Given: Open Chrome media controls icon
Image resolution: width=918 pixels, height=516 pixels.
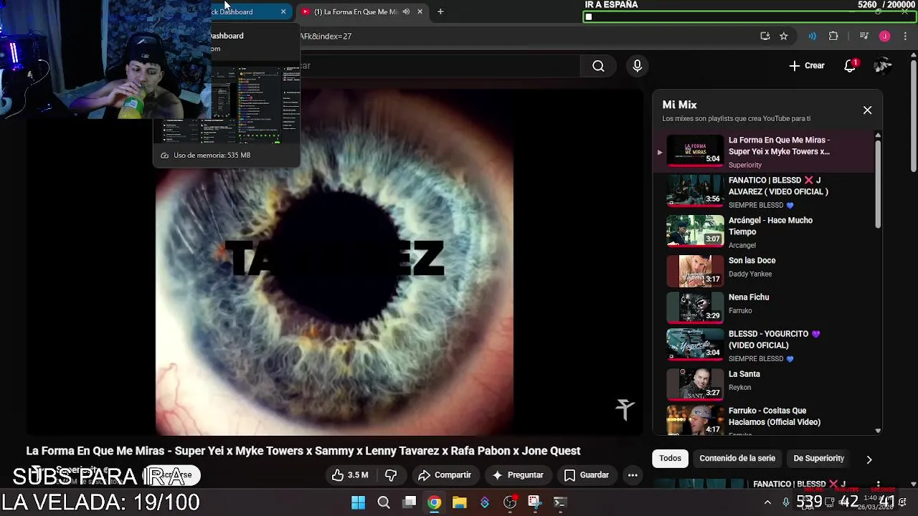Looking at the screenshot, I should click(x=864, y=36).
